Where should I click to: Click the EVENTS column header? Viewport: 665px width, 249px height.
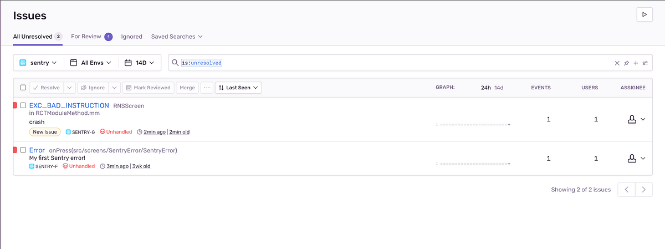pyautogui.click(x=541, y=88)
